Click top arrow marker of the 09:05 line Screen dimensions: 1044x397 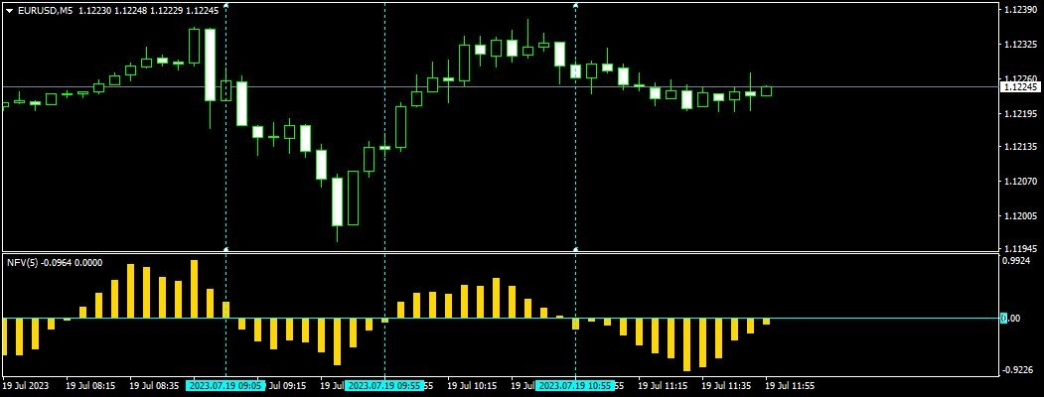tap(226, 5)
